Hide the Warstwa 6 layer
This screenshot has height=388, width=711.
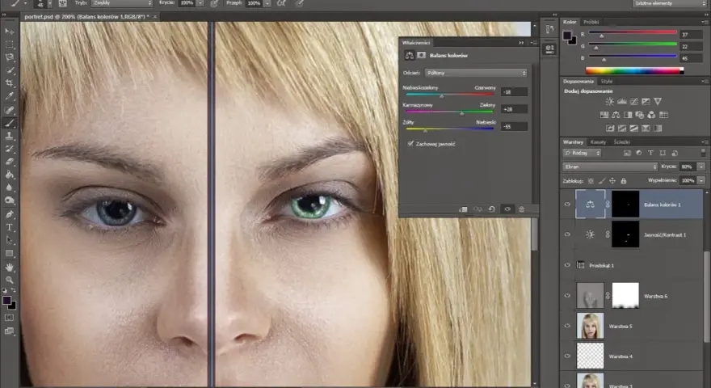567,295
